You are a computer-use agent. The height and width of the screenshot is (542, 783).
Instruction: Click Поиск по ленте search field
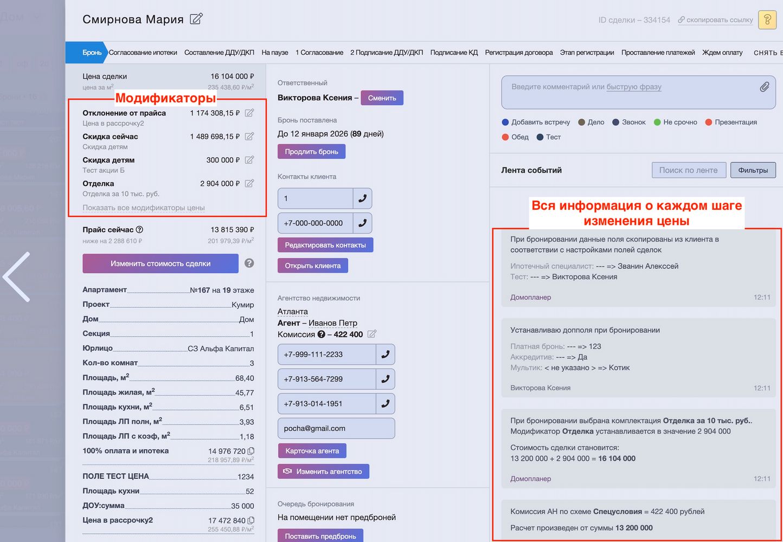click(x=688, y=170)
